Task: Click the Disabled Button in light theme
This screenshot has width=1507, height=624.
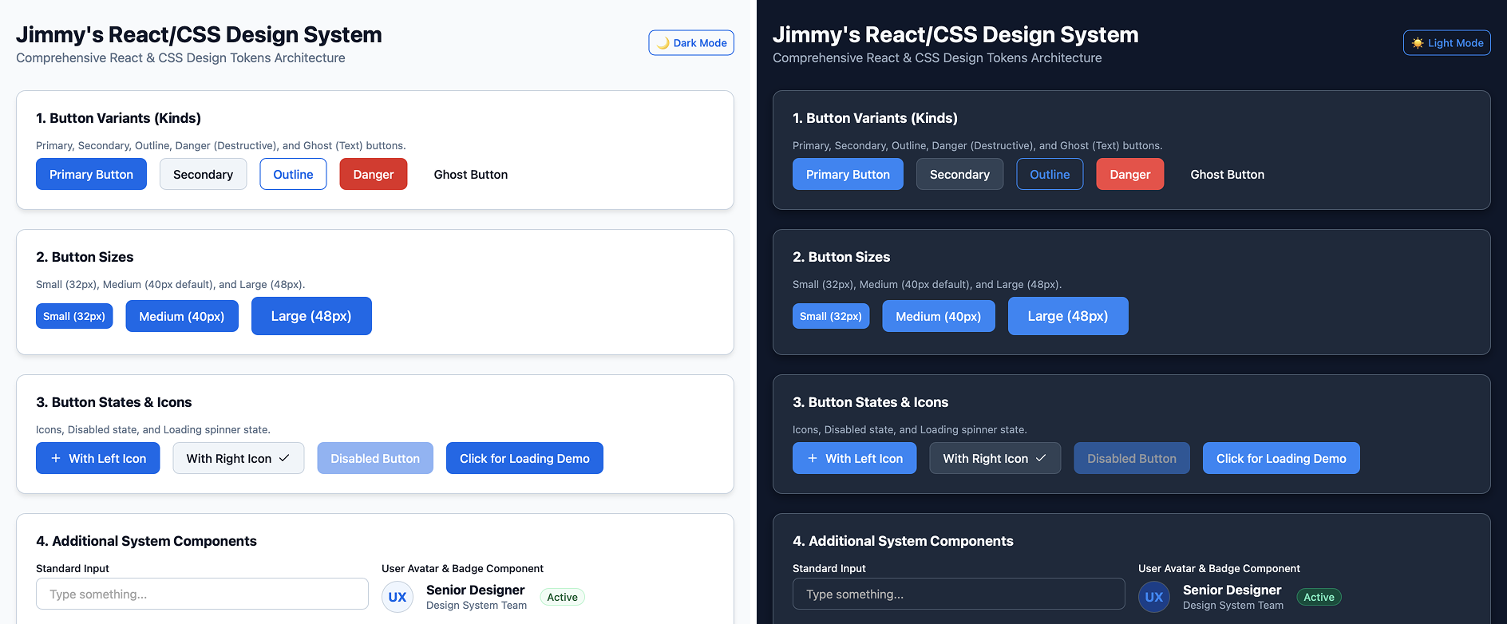Action: pos(375,458)
